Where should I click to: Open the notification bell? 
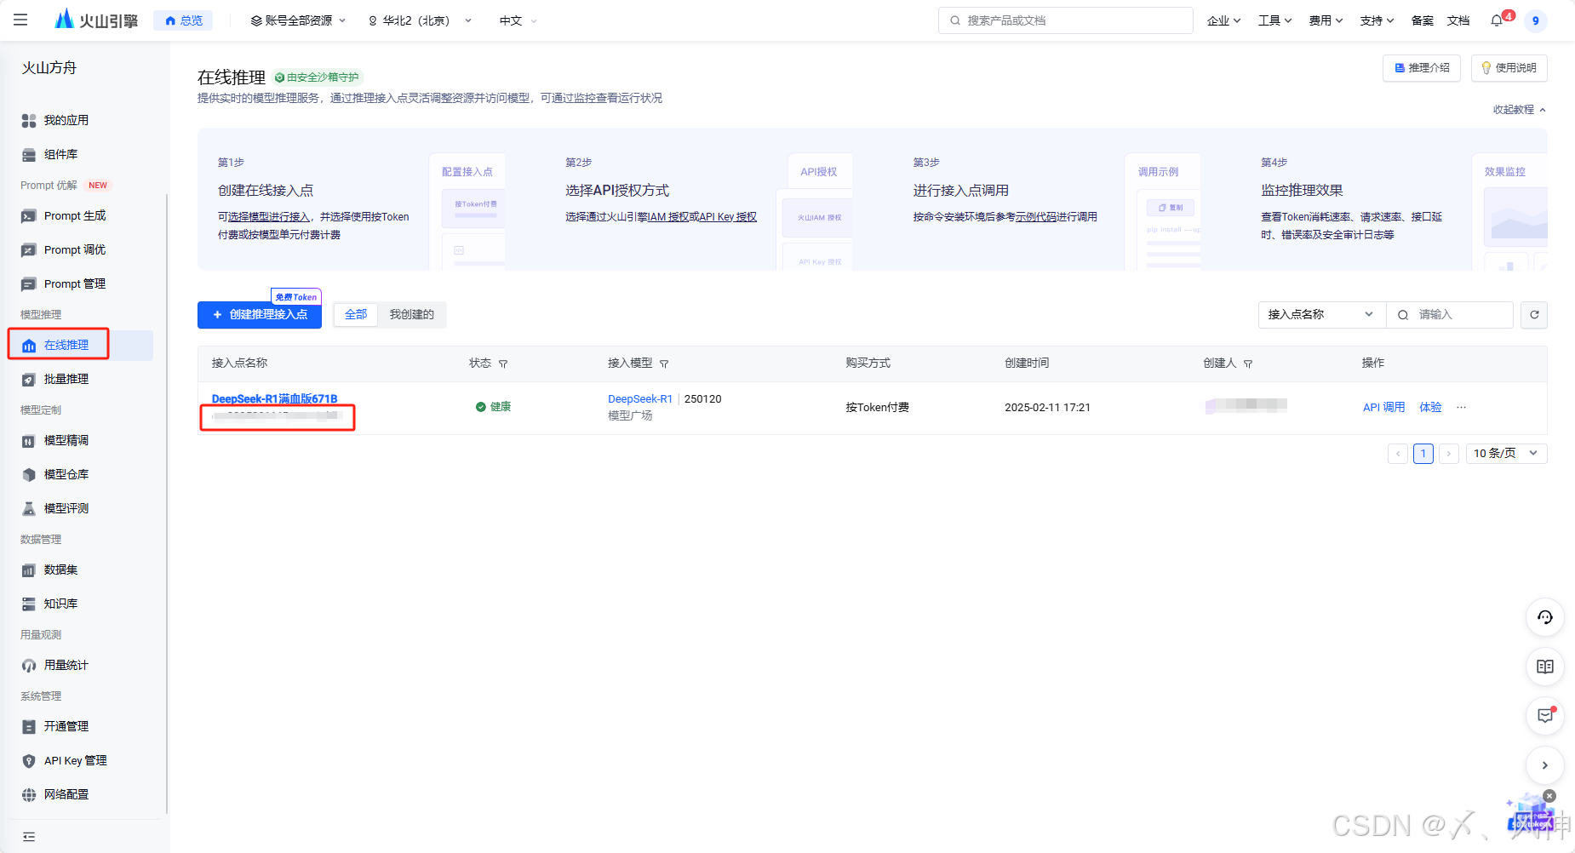[1497, 20]
